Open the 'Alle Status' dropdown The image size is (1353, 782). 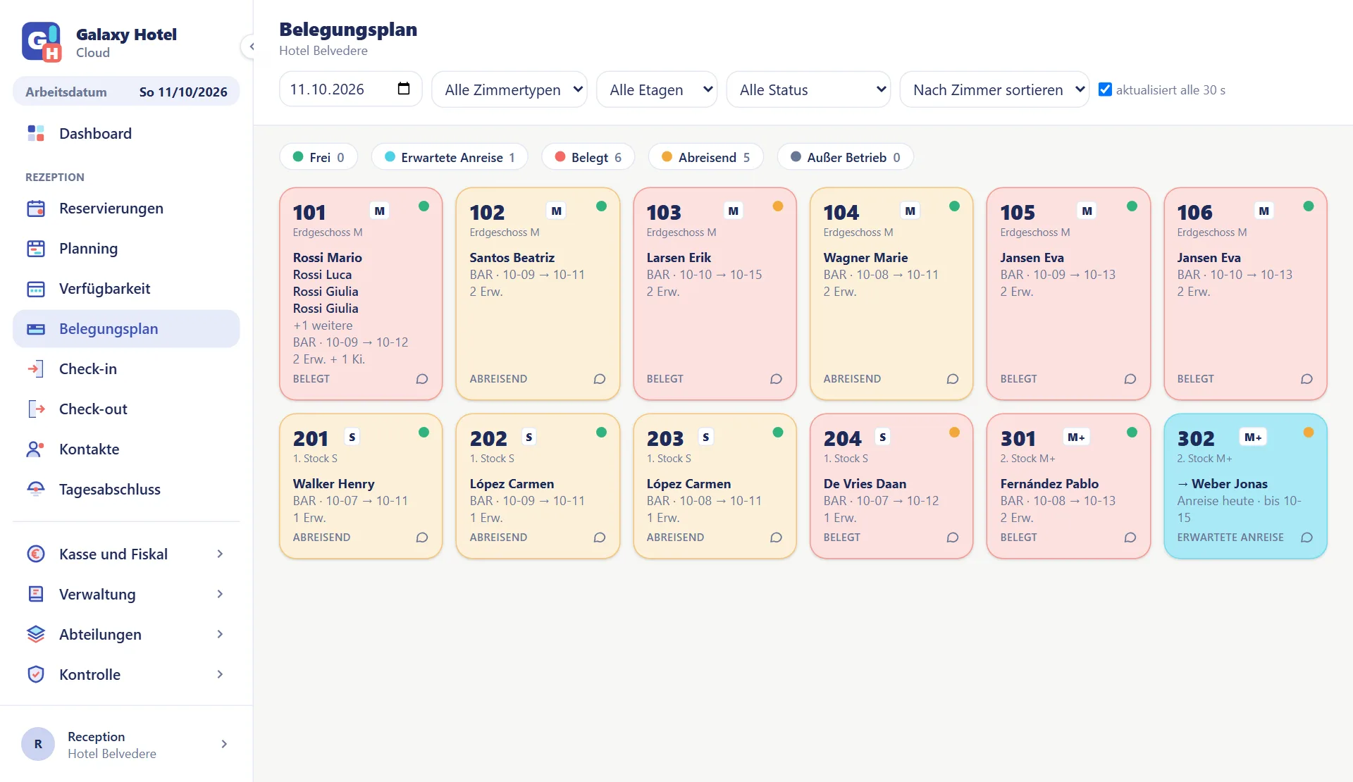(x=808, y=89)
